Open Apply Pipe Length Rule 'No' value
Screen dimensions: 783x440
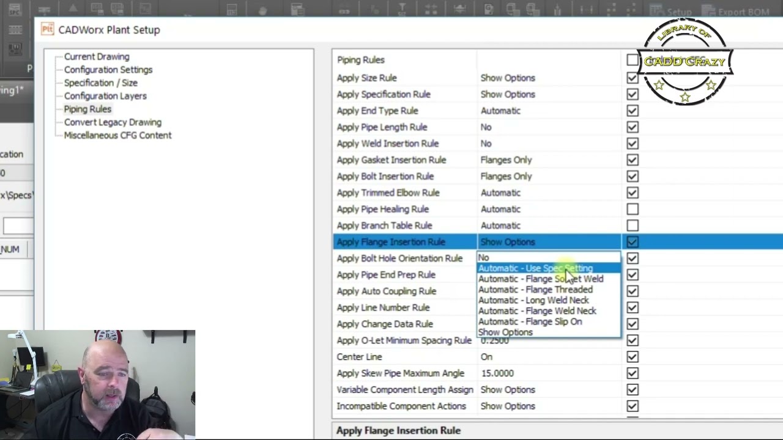(549, 127)
